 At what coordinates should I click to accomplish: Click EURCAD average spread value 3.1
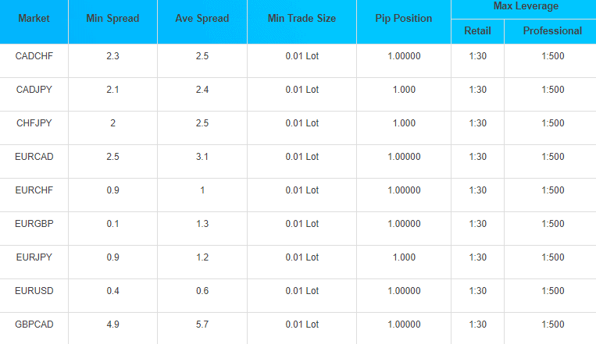point(202,157)
